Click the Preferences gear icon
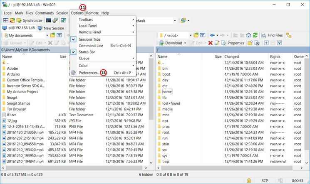The width and height of the screenshot is (310, 184). coord(73,73)
